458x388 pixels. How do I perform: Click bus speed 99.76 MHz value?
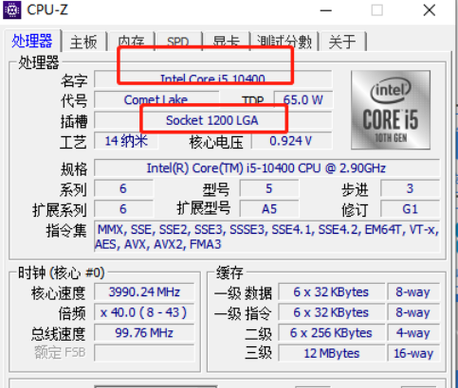point(144,333)
